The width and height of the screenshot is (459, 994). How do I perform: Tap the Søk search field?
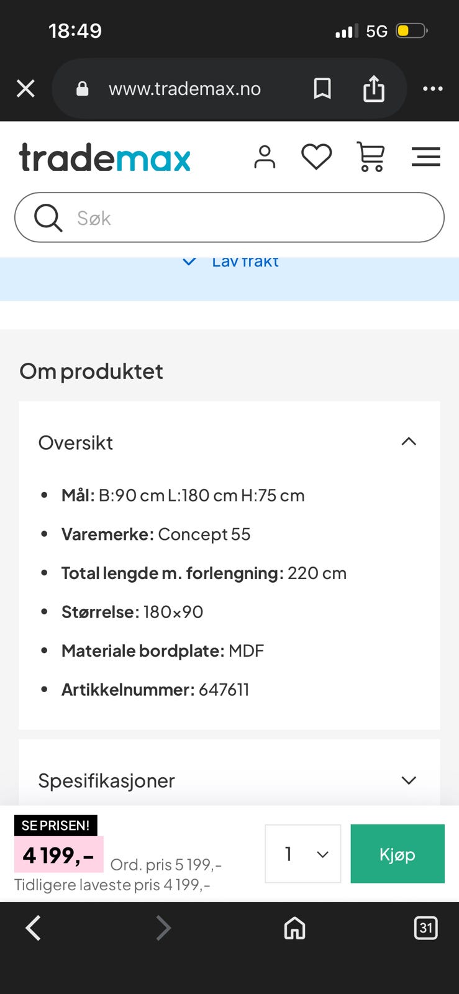click(x=229, y=217)
